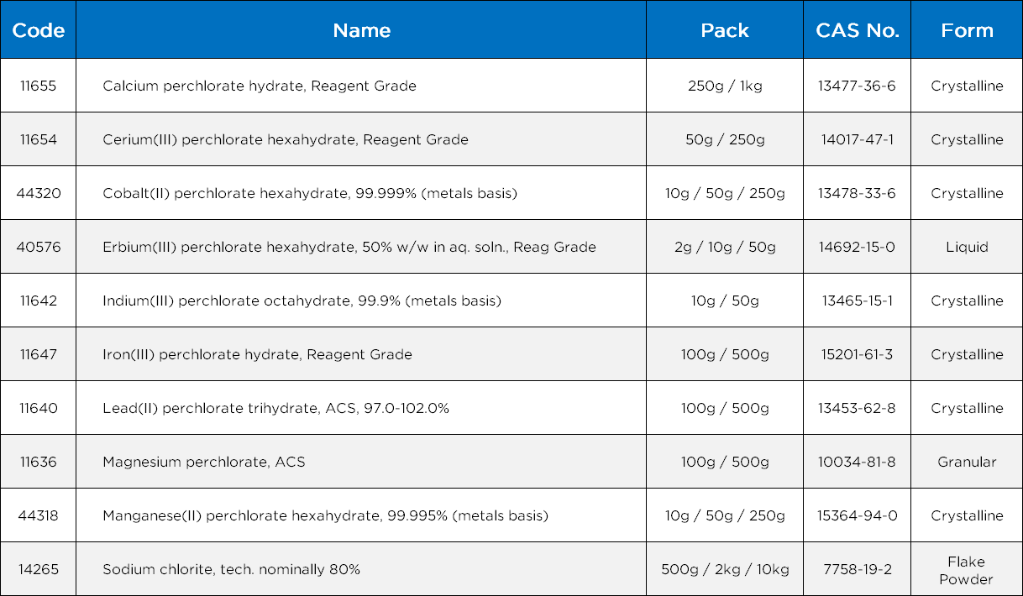The image size is (1023, 596).
Task: Select the Pack column header
Action: pos(725,30)
